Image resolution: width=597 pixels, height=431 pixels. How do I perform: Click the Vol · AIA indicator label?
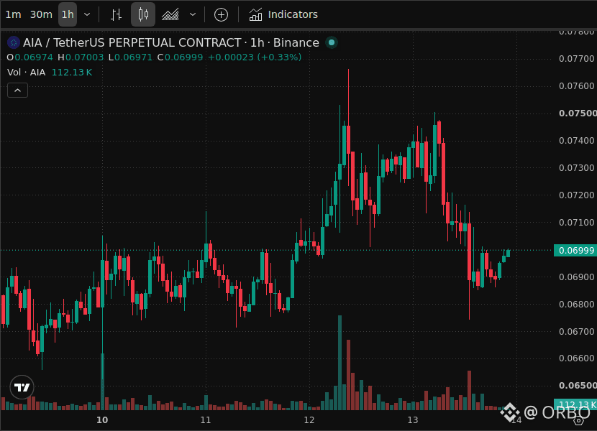point(27,73)
